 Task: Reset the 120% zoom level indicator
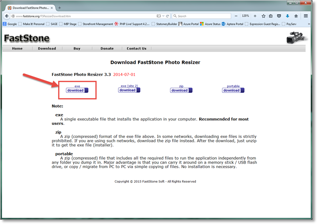coord(245,16)
